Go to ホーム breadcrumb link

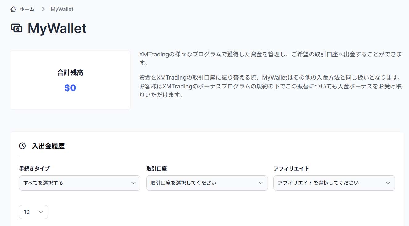click(x=27, y=9)
